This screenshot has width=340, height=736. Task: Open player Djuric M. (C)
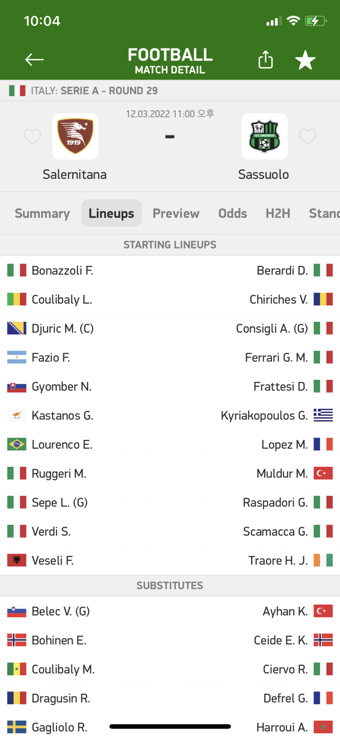coord(63,329)
